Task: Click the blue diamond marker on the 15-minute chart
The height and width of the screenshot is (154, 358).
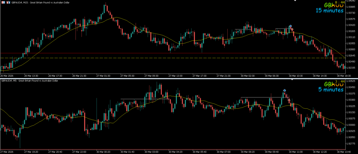Action: 290,26
